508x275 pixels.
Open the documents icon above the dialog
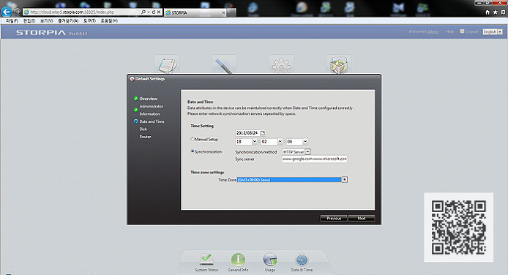(x=167, y=64)
